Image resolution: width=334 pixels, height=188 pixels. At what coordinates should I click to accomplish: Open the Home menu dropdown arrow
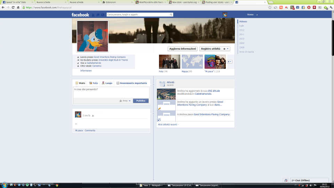pyautogui.click(x=257, y=15)
